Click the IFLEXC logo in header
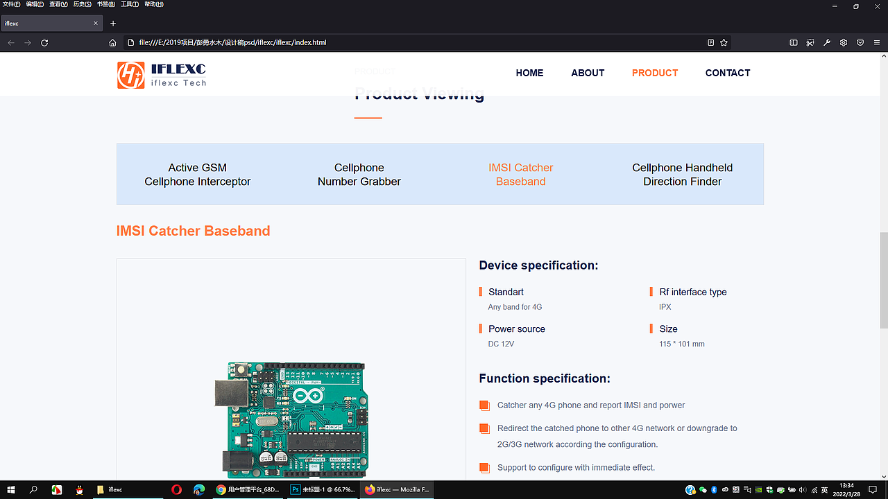The width and height of the screenshot is (888, 499). coord(162,75)
